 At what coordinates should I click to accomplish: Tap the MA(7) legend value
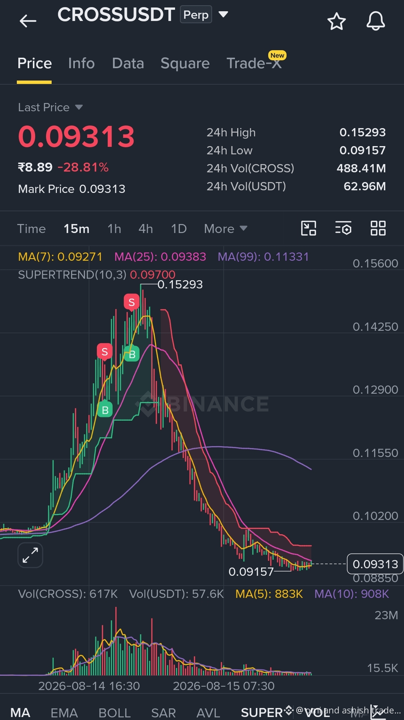tap(60, 257)
